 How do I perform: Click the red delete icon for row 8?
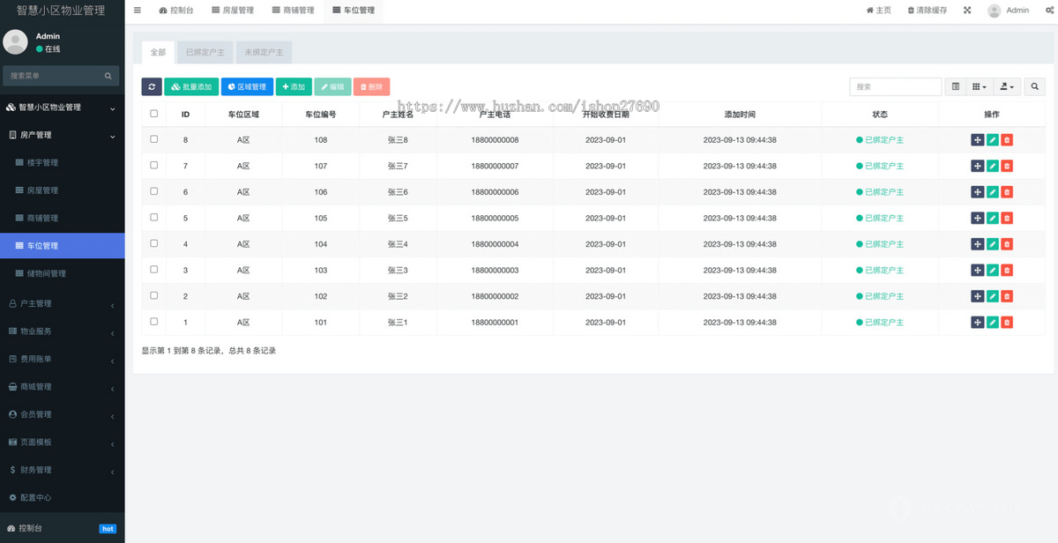pos(1007,140)
